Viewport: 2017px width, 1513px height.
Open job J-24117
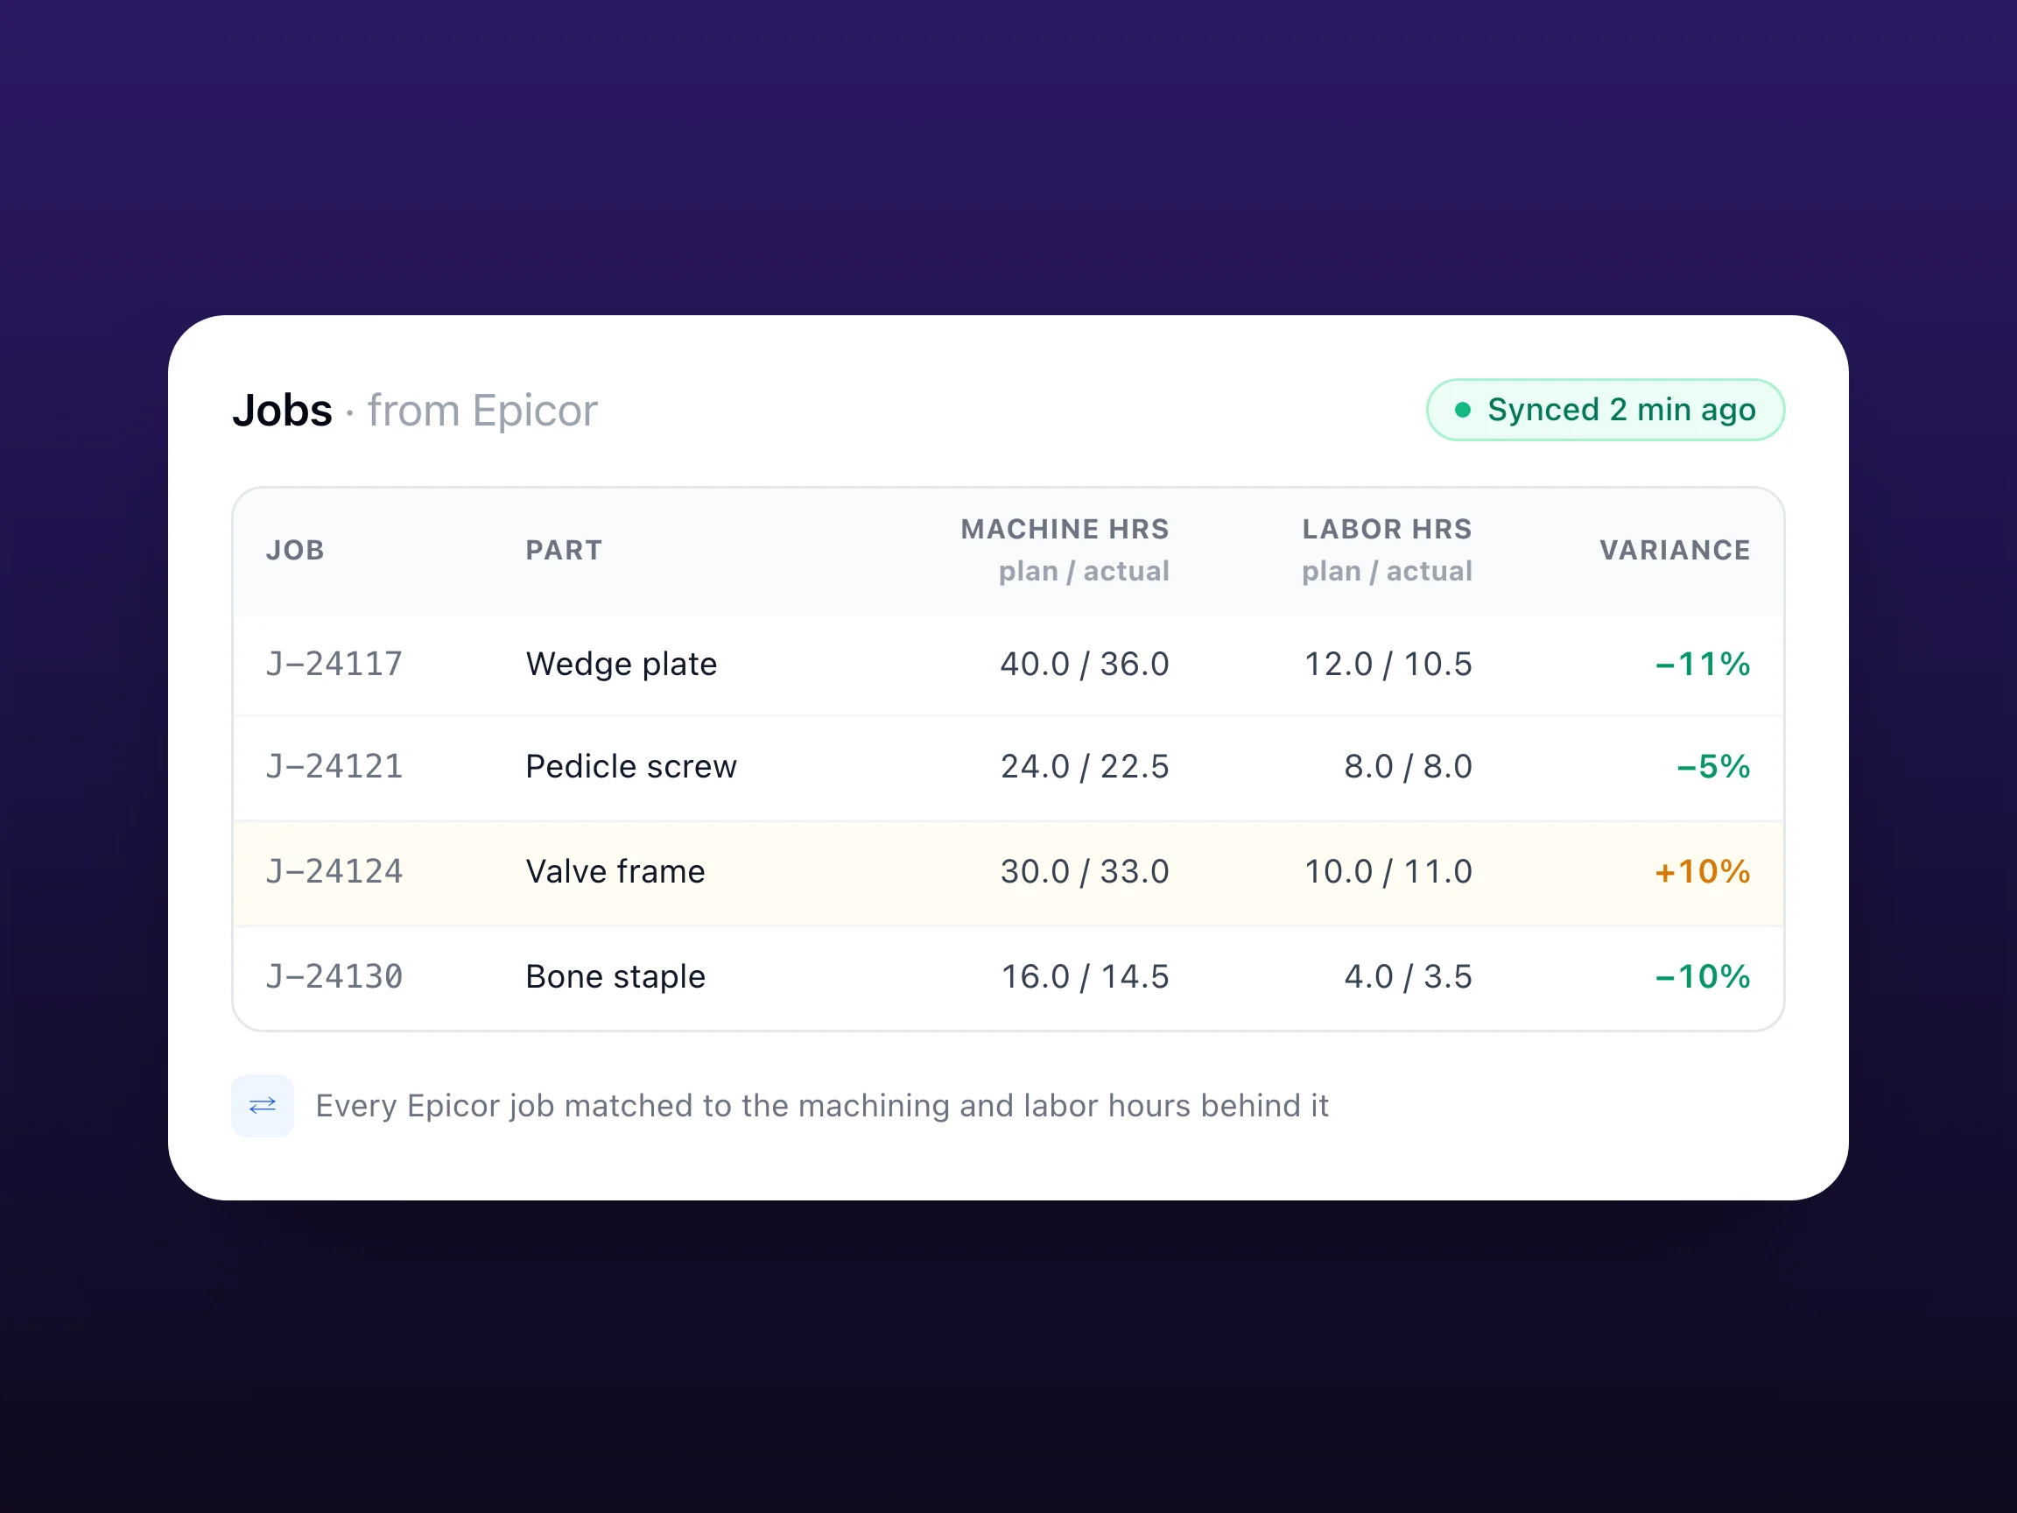(334, 664)
